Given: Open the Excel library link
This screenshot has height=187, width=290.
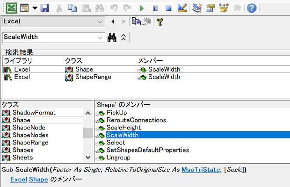Looking at the screenshot, I should [x=19, y=179].
